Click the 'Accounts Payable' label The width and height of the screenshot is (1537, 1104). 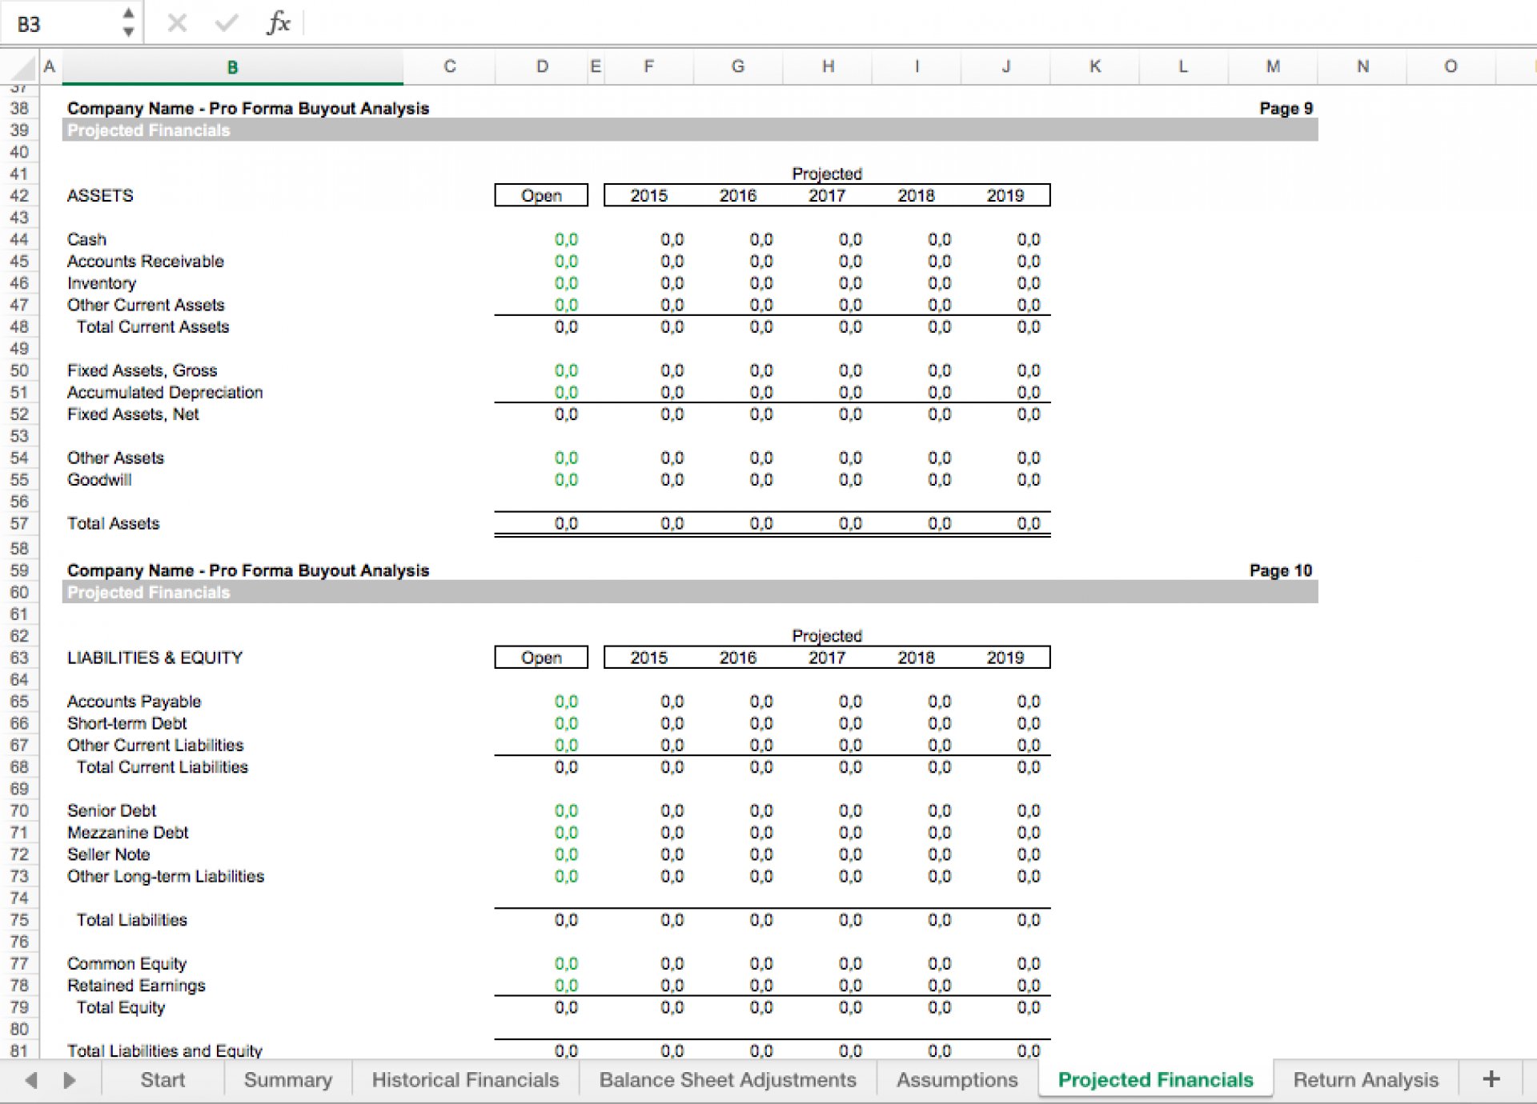tap(134, 701)
